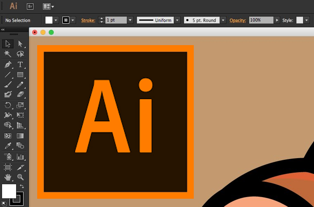Viewport: 314px width, 207px height.
Task: Select the Line Segment tool
Action: (8, 75)
